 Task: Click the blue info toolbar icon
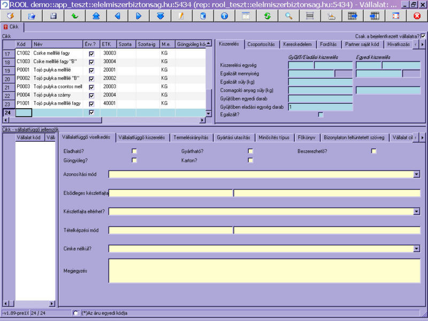tap(224, 16)
